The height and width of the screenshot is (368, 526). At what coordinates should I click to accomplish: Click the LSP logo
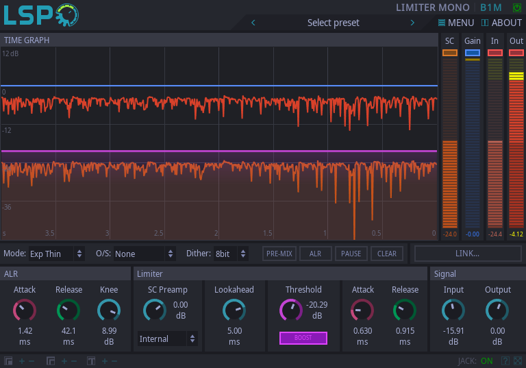41,15
